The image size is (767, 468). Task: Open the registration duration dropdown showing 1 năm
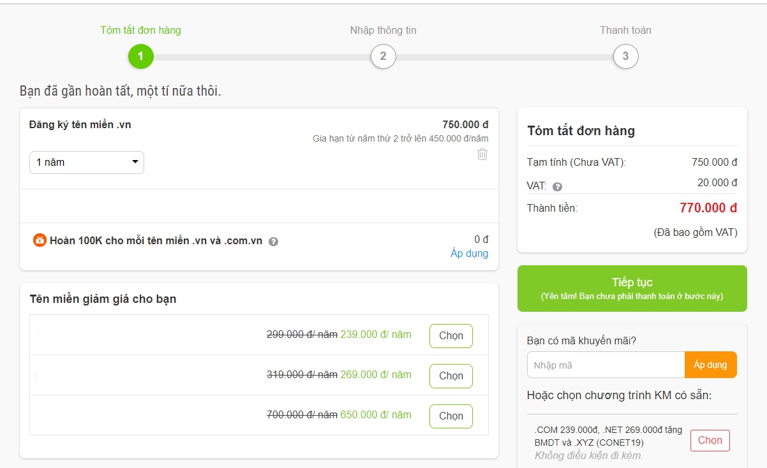(x=87, y=163)
